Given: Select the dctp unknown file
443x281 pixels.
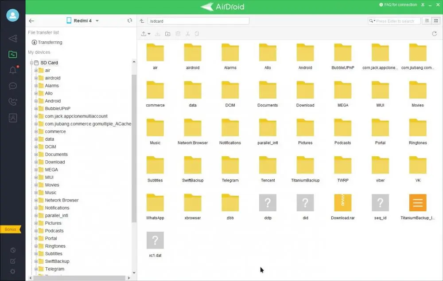Looking at the screenshot, I should click(268, 202).
